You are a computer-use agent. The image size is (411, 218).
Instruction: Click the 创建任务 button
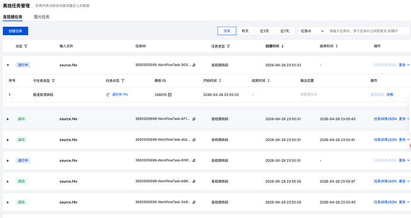15,31
